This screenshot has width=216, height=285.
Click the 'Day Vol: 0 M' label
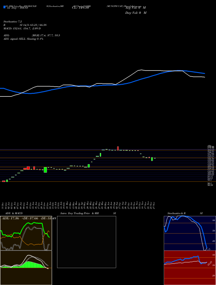pos(136,13)
